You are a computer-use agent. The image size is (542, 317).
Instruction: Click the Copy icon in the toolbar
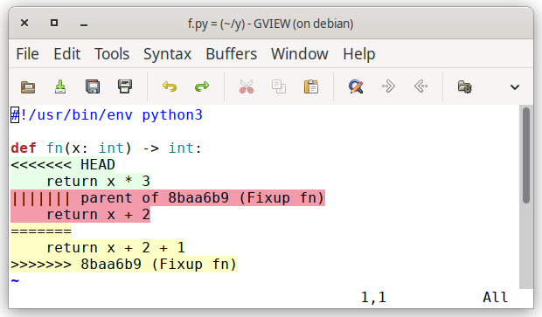pos(279,86)
